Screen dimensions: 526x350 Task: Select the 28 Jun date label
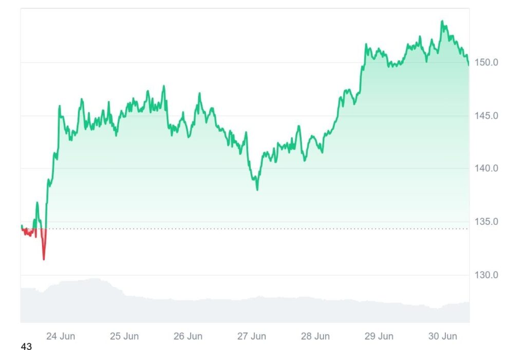[x=315, y=336]
